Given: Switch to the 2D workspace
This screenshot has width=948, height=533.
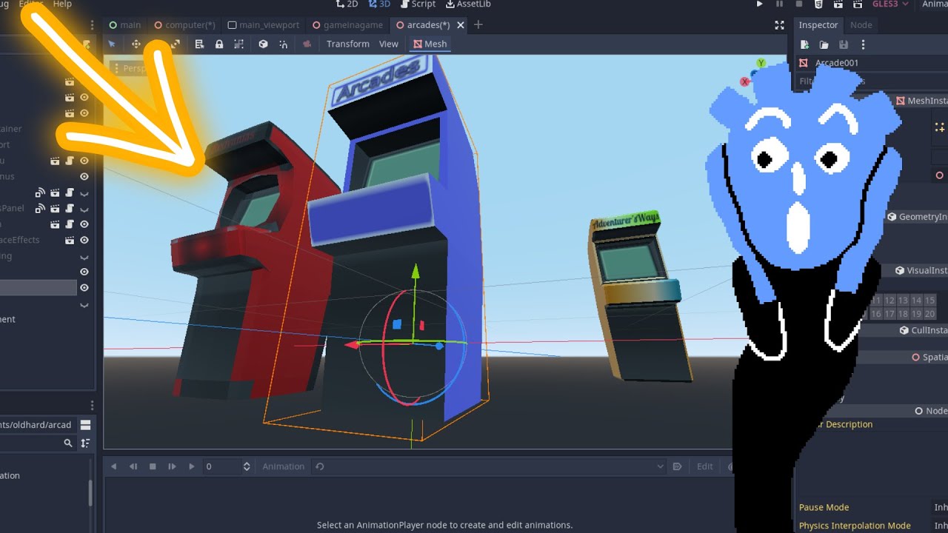Looking at the screenshot, I should pos(347,4).
